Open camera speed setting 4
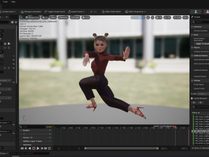The width and height of the screenshot is (209, 157). coord(185,17)
